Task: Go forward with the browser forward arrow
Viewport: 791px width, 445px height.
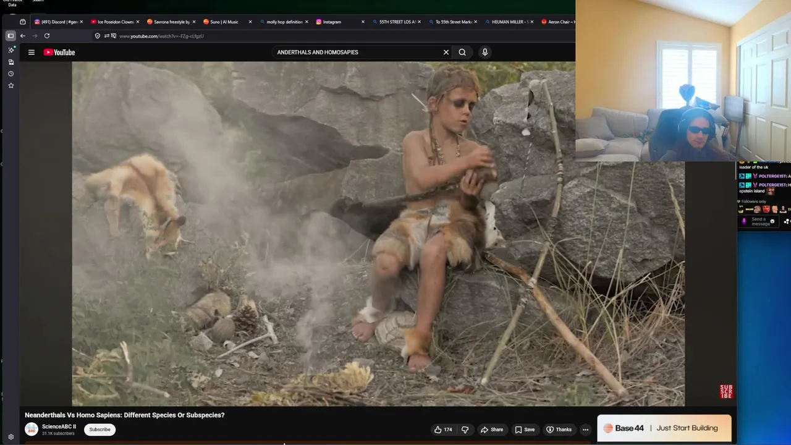Action: [x=35, y=36]
